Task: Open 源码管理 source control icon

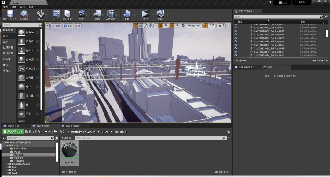Action: click(x=24, y=14)
